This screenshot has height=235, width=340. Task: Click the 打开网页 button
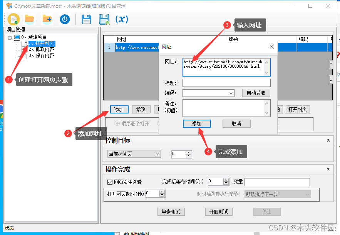point(298,109)
